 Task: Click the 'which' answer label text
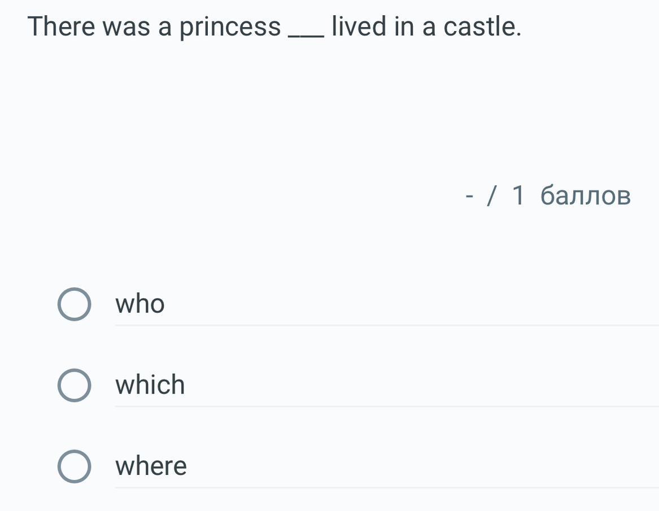tap(150, 385)
